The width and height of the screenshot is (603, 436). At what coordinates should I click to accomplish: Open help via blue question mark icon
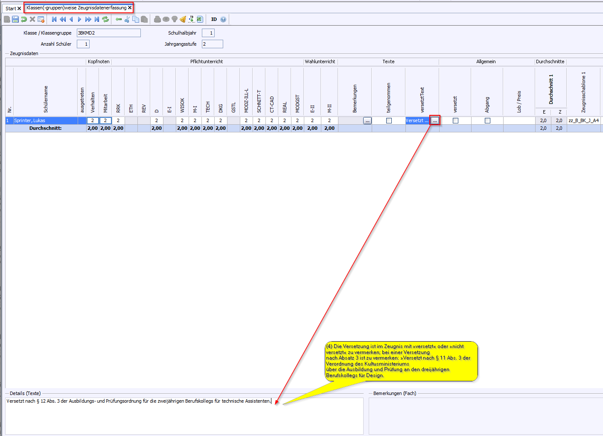coord(223,19)
